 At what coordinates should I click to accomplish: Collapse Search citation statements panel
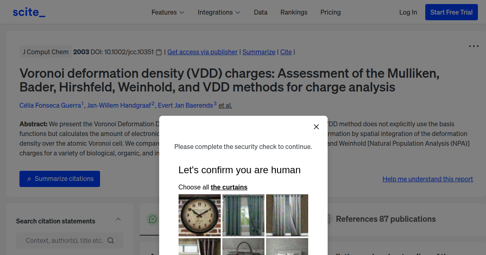point(118,219)
